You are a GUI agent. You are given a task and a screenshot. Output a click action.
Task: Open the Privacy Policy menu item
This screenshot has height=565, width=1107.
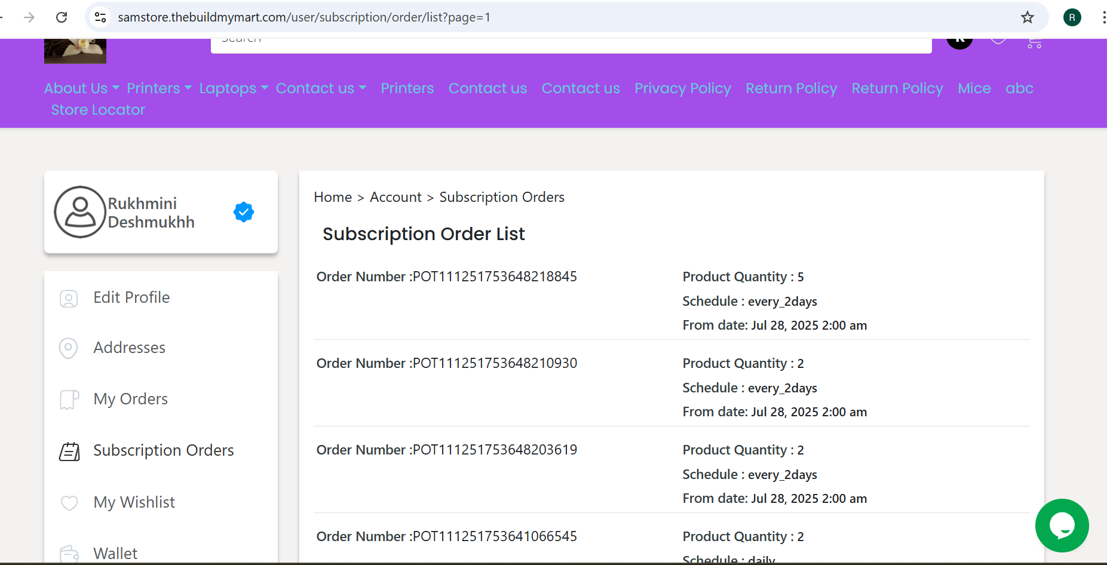click(683, 88)
